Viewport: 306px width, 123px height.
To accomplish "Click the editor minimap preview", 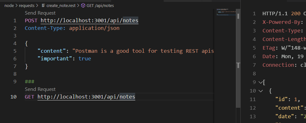I will tap(226, 12).
